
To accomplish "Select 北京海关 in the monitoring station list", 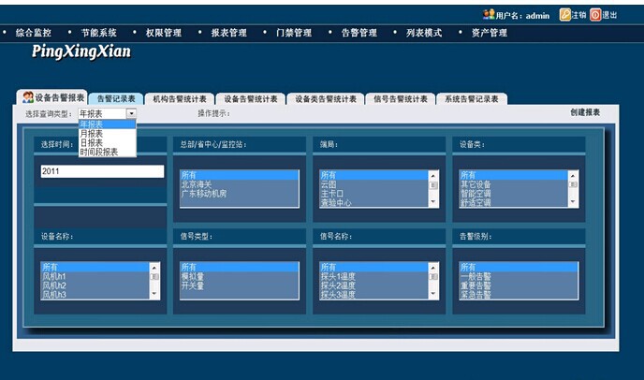I will click(198, 184).
